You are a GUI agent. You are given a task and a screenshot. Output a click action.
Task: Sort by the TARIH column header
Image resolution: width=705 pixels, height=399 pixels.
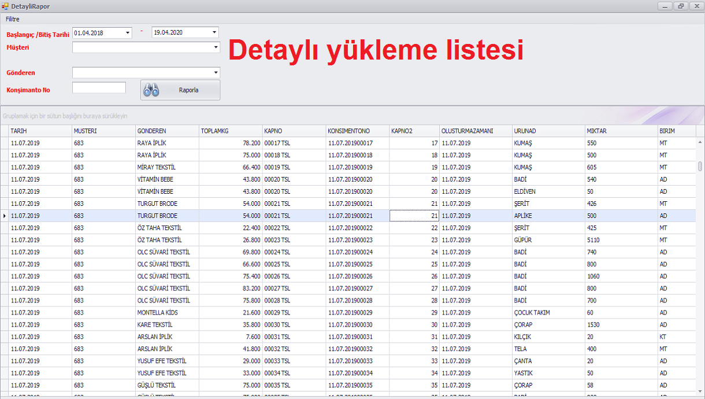(x=40, y=131)
